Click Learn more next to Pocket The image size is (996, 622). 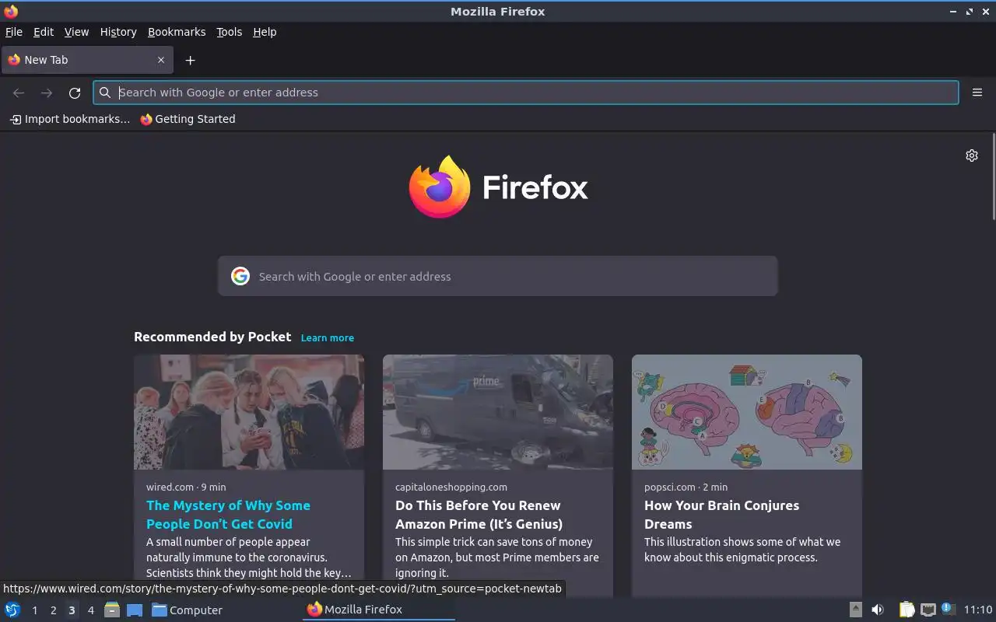(327, 337)
